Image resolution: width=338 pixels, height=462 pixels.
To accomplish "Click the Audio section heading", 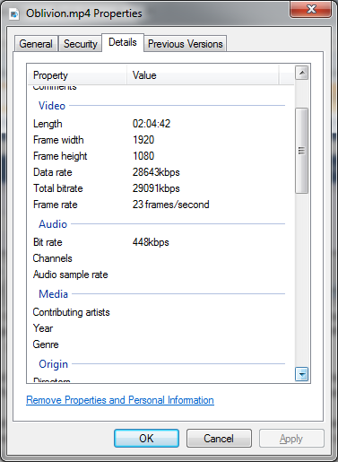I will (53, 224).
